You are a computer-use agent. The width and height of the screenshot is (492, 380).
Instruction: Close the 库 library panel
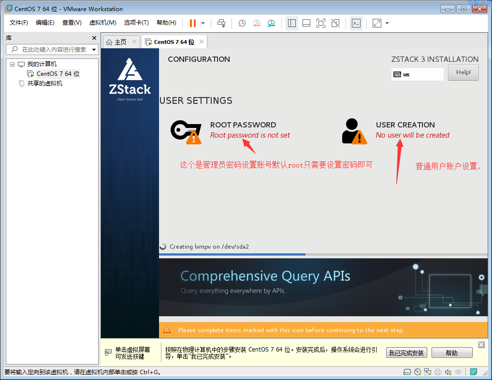[94, 38]
